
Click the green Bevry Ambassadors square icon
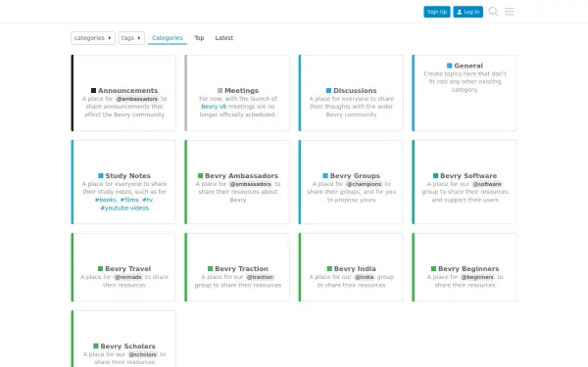(200, 175)
